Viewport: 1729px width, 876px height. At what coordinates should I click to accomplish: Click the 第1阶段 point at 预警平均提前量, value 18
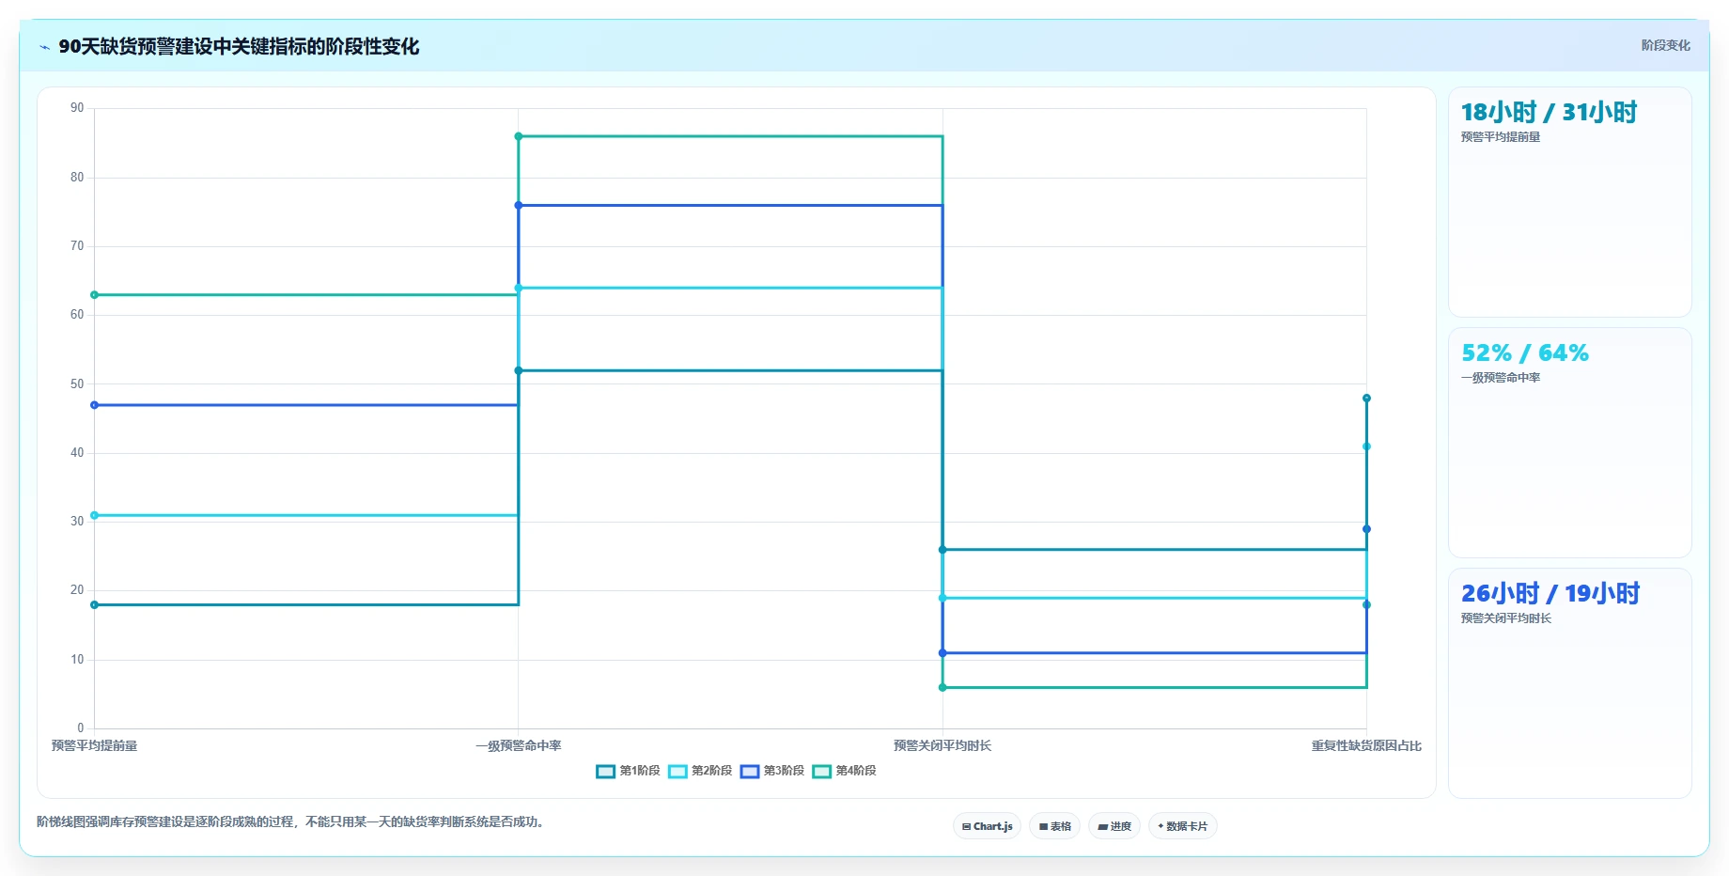coord(94,605)
